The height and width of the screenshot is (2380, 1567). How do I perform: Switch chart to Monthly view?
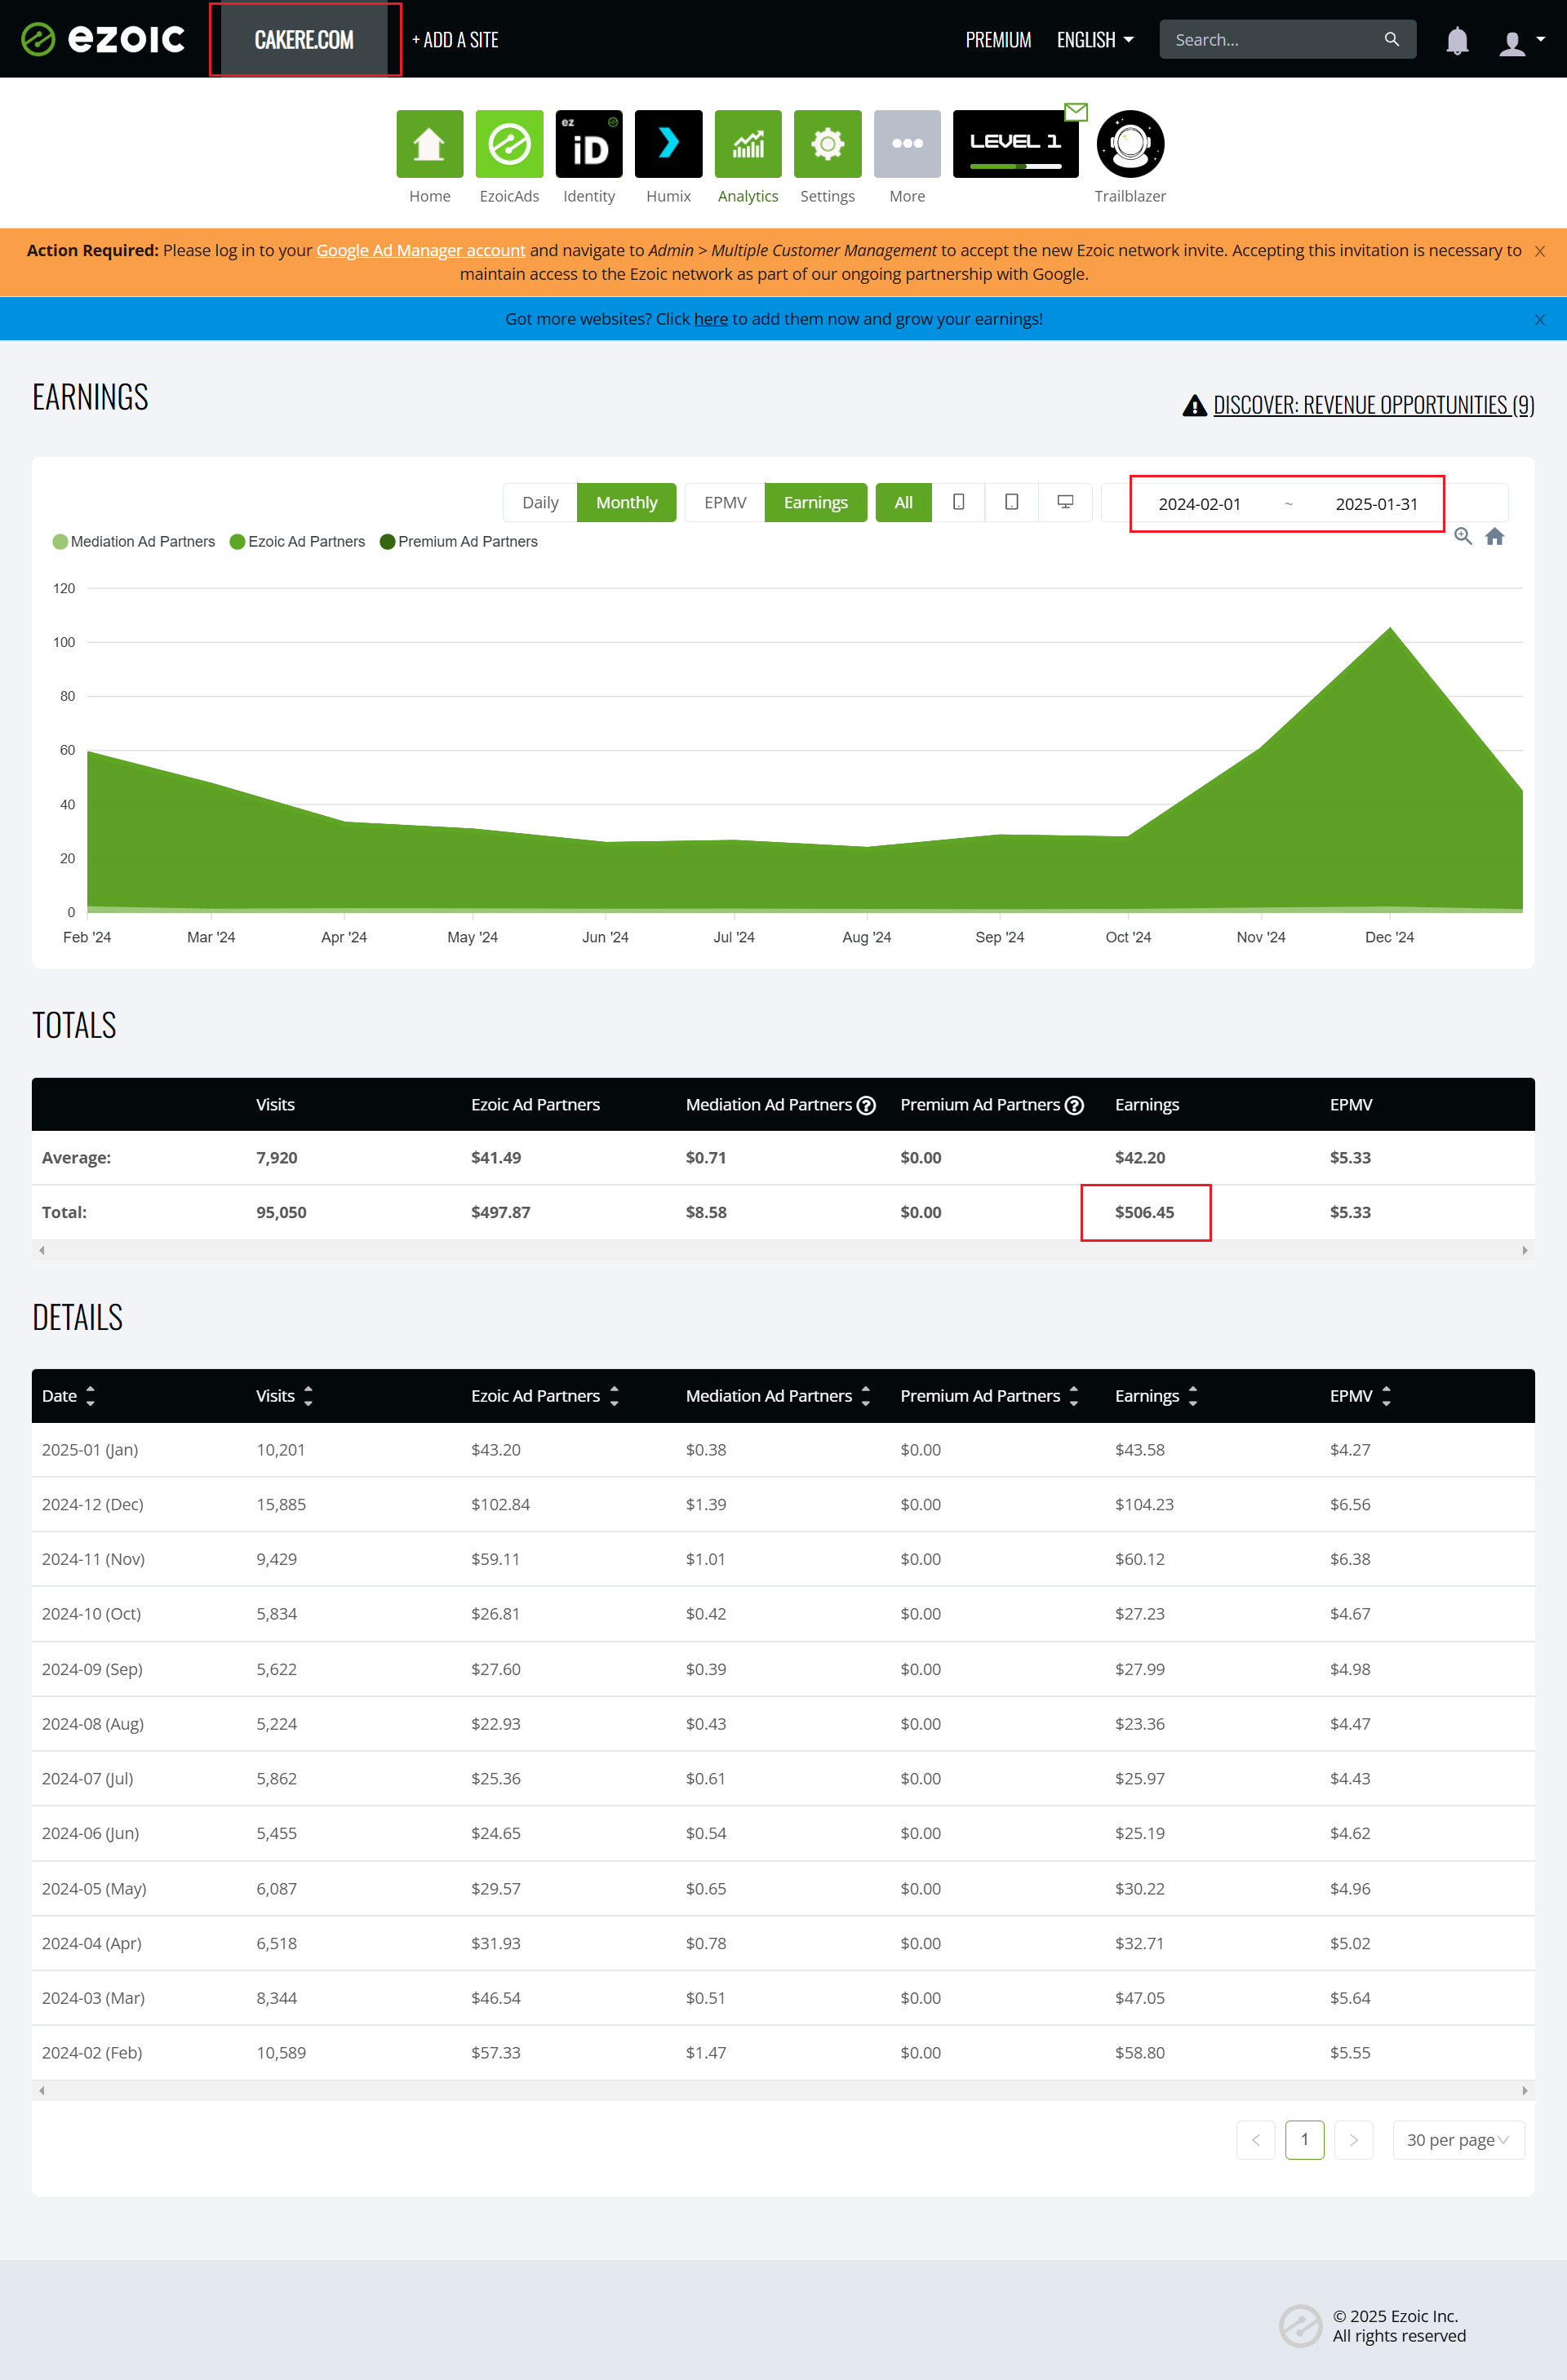[x=626, y=502]
